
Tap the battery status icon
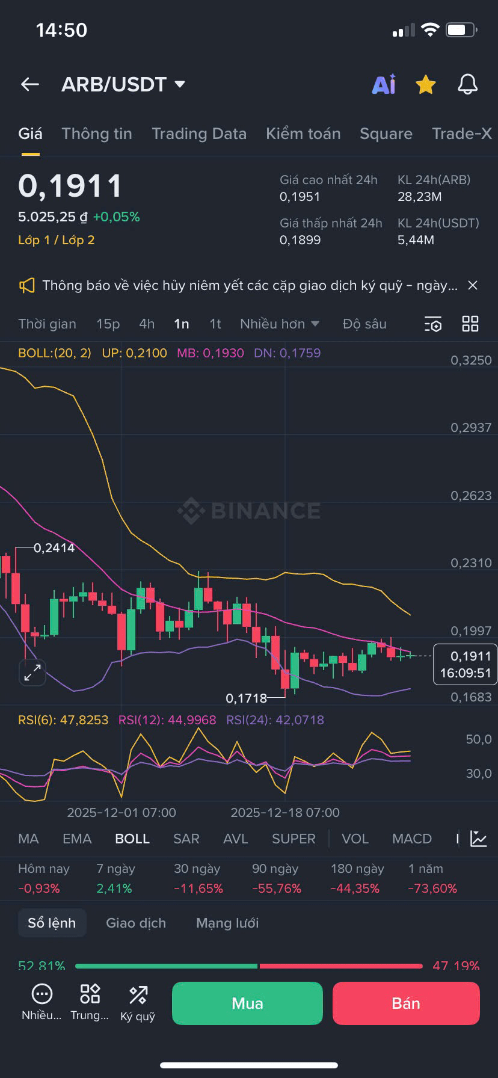[461, 29]
